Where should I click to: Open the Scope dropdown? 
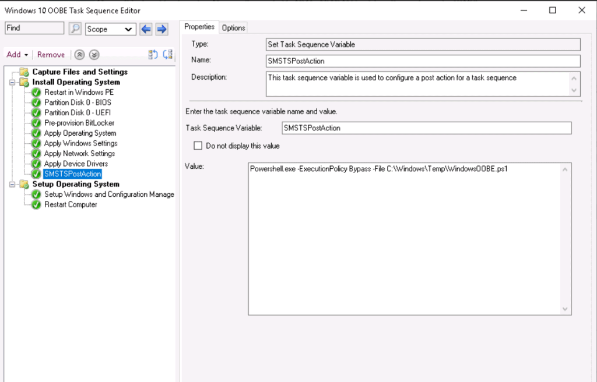click(x=110, y=29)
